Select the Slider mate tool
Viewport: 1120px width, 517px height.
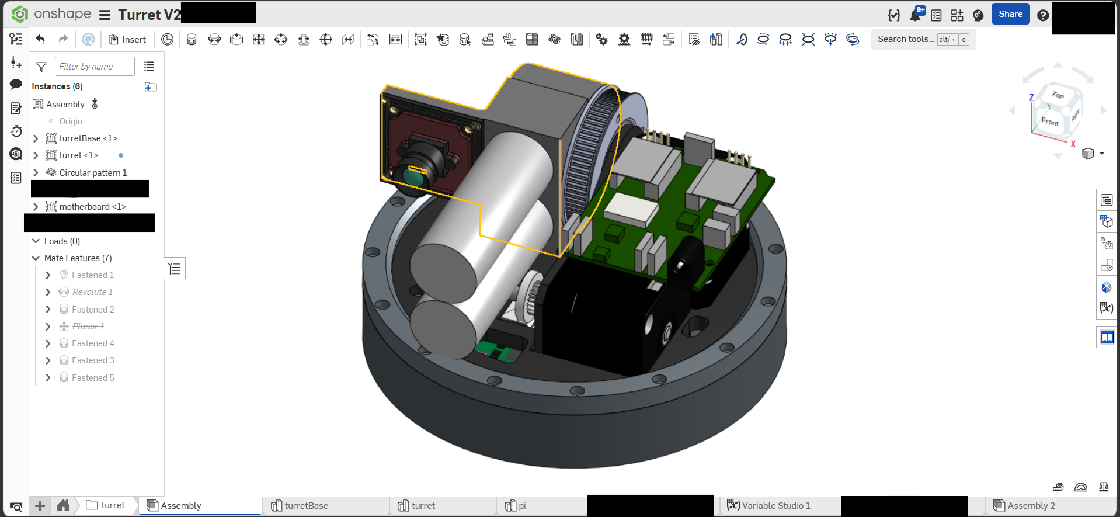pos(236,39)
